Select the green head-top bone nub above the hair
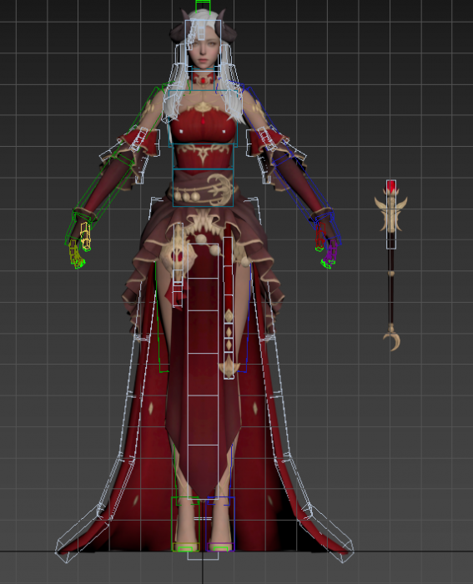 coord(203,6)
